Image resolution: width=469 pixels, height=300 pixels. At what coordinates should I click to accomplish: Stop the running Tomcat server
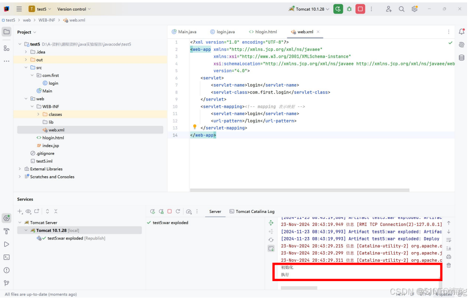pyautogui.click(x=360, y=9)
